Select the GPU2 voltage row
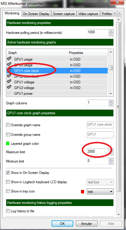The width and height of the screenshot is (126, 230). pyautogui.click(x=57, y=88)
